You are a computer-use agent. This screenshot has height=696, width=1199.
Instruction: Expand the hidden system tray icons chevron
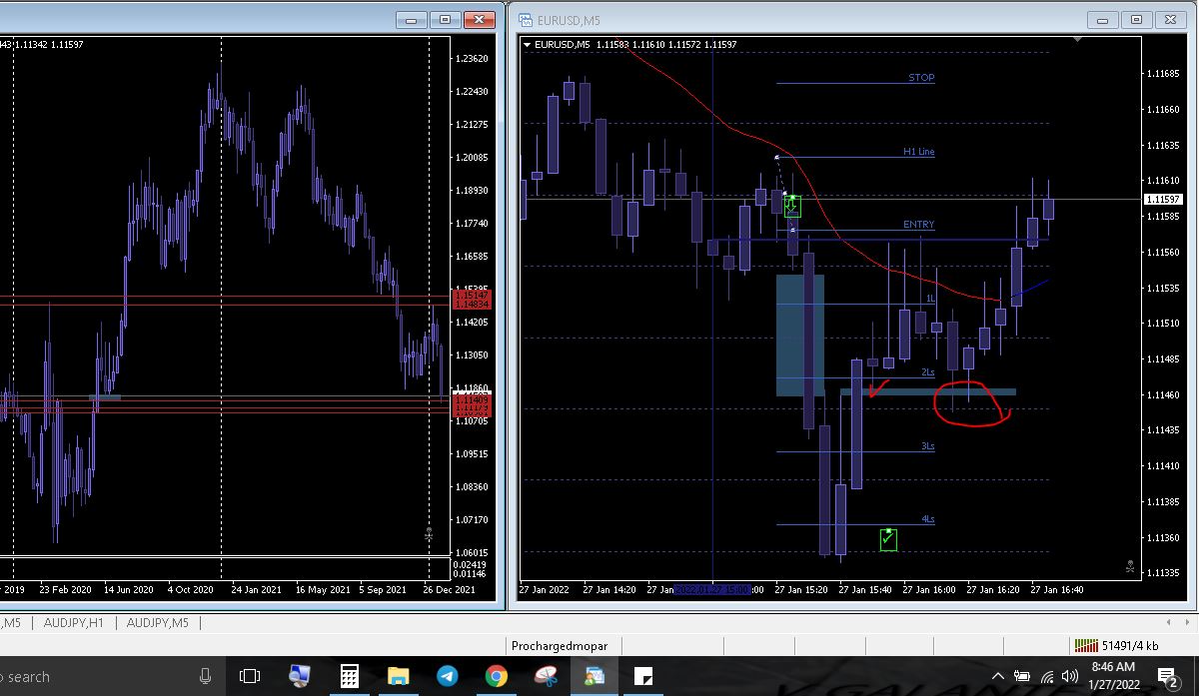pos(998,676)
